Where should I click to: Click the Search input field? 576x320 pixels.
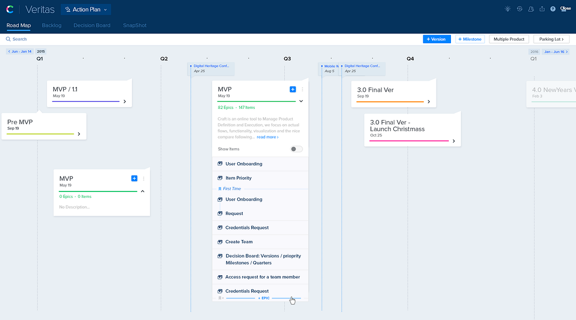click(x=19, y=39)
